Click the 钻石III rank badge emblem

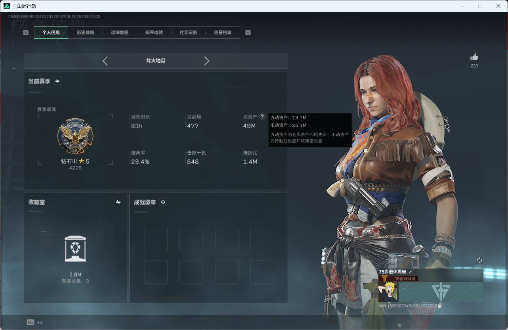click(75, 136)
